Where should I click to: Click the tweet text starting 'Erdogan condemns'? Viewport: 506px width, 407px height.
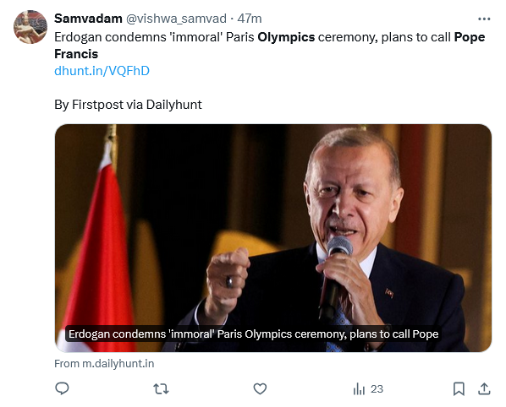[269, 46]
